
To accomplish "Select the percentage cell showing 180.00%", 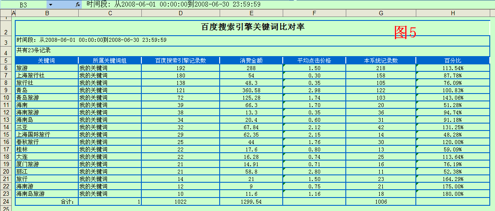I will pyautogui.click(x=453, y=193).
